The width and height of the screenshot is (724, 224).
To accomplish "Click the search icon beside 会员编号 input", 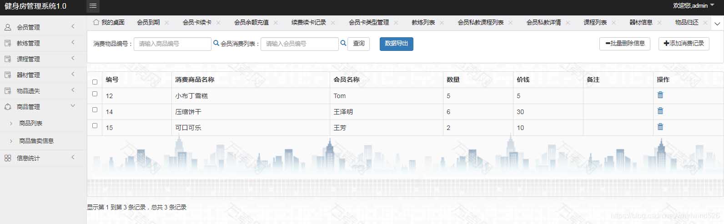I will [x=343, y=43].
